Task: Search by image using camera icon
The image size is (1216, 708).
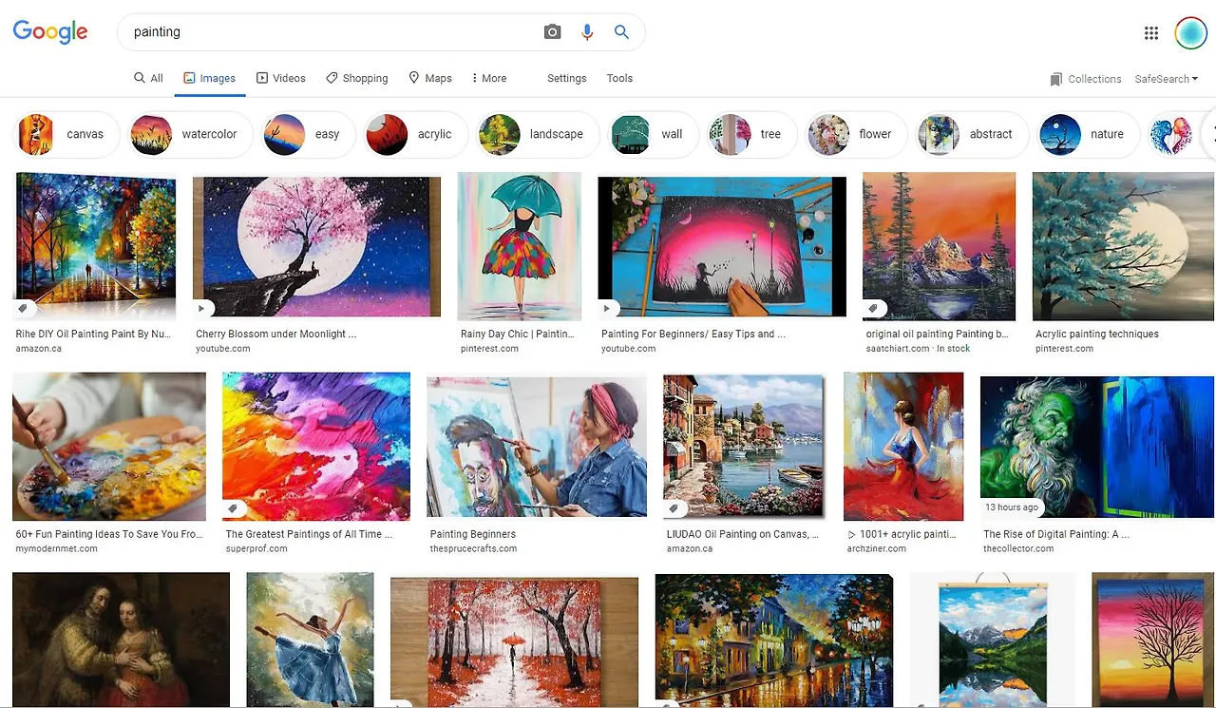Action: tap(552, 32)
